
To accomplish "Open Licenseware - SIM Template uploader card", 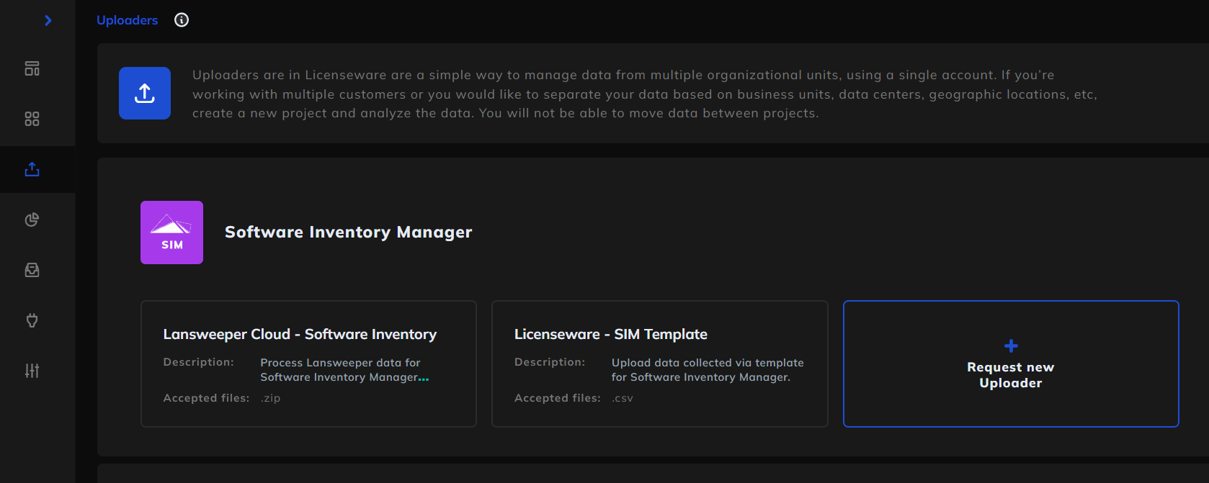I will tap(660, 364).
